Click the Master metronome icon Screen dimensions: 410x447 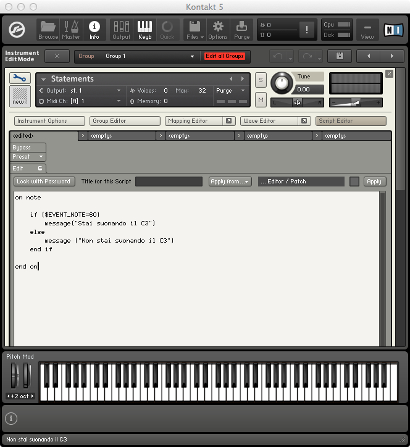click(x=71, y=29)
